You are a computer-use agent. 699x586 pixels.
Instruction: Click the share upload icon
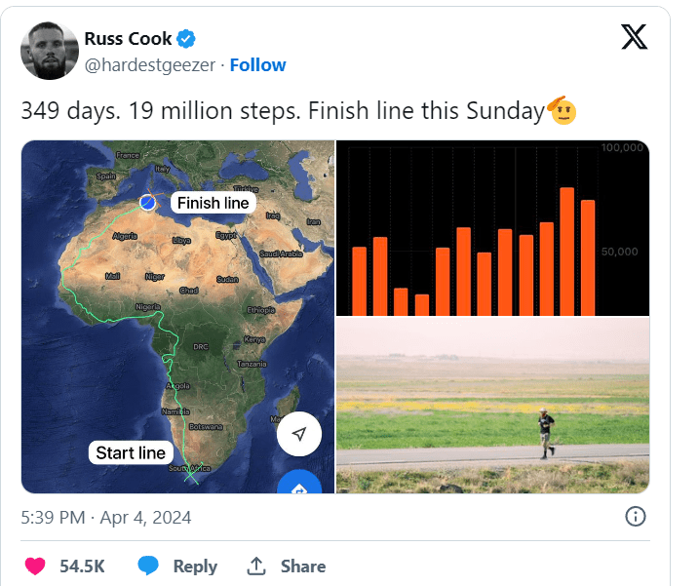pos(257,566)
